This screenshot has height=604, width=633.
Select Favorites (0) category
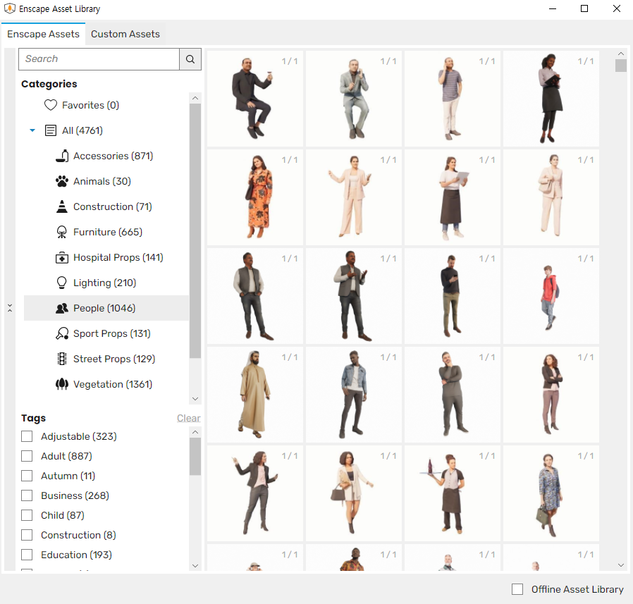(90, 105)
